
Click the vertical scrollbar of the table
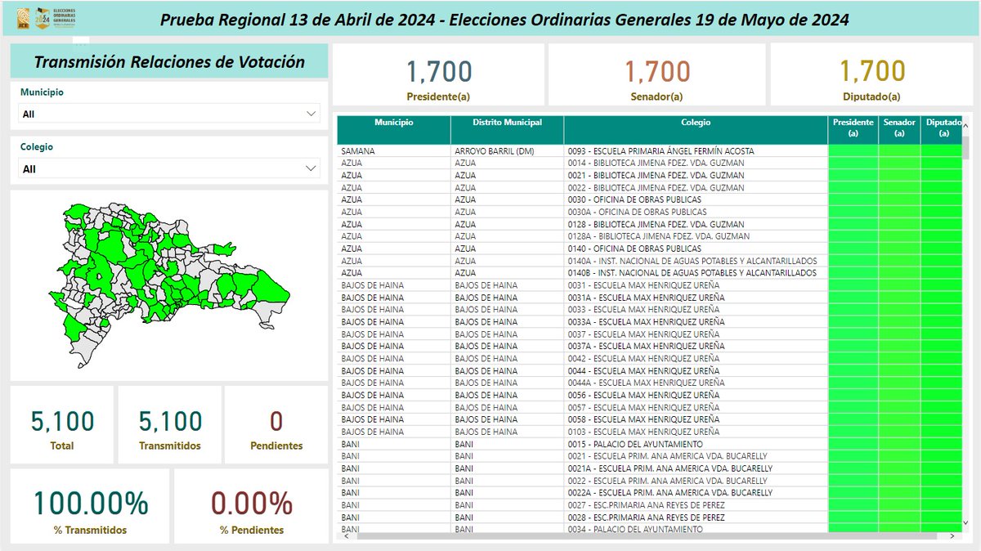click(x=966, y=148)
